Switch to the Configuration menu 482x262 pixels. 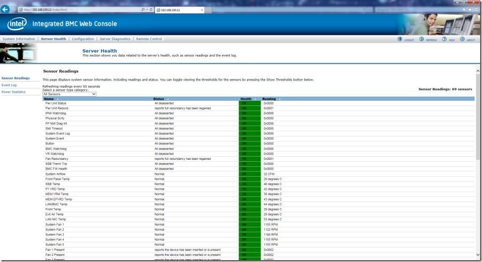pos(83,39)
